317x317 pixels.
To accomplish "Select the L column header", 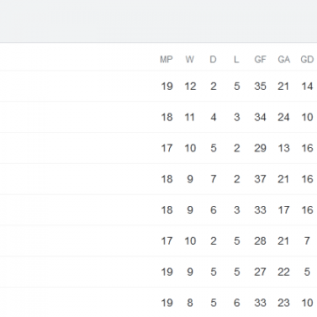I will (x=236, y=60).
